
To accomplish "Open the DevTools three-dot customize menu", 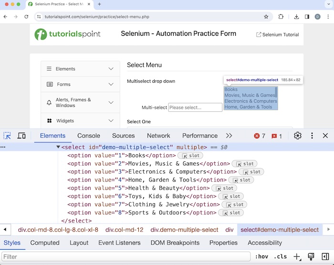I will (x=311, y=136).
